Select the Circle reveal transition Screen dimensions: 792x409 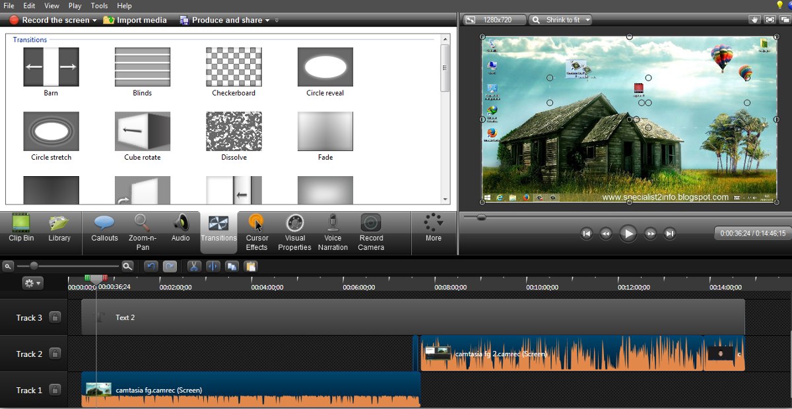pos(325,72)
